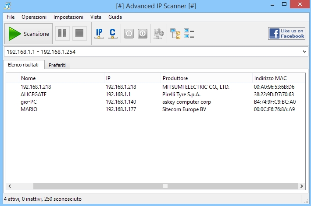Select the 192.168.1.218 name cell

[x=36, y=87]
